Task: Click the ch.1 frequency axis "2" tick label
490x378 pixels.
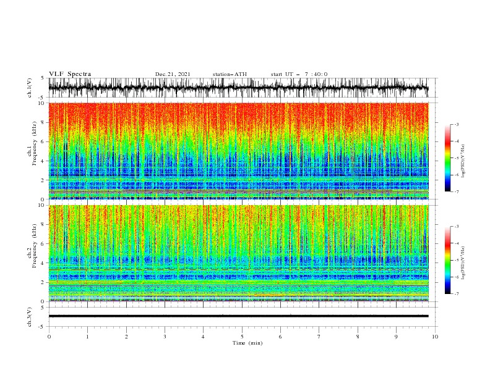Action: (43, 180)
